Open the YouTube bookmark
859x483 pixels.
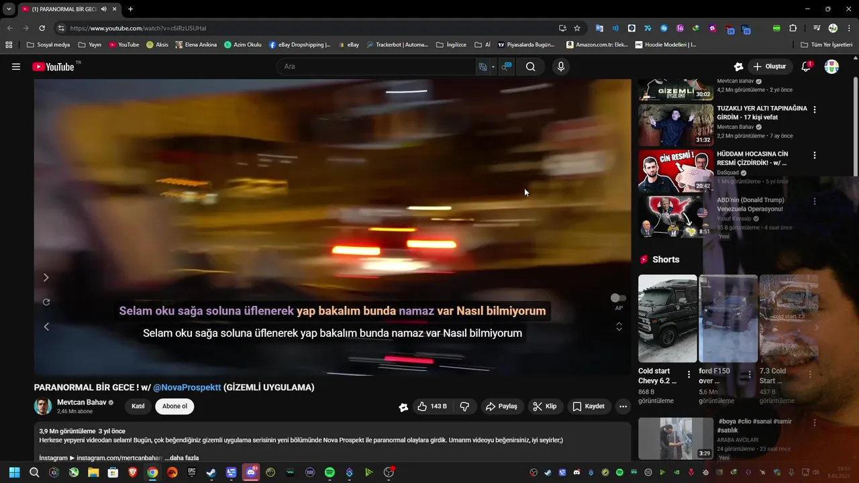pyautogui.click(x=124, y=45)
